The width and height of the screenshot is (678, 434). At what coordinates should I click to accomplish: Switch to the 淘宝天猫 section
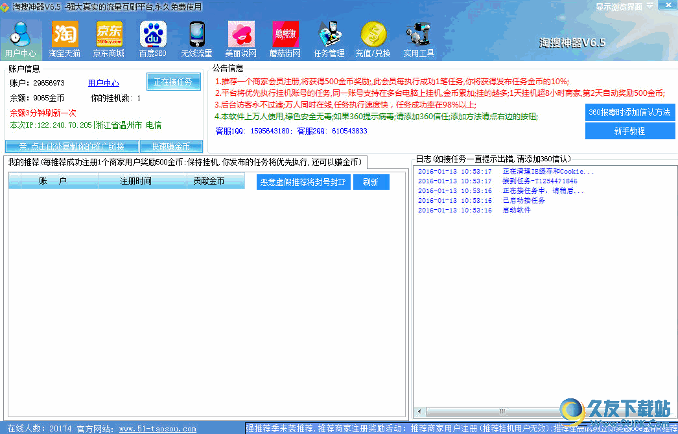(64, 40)
